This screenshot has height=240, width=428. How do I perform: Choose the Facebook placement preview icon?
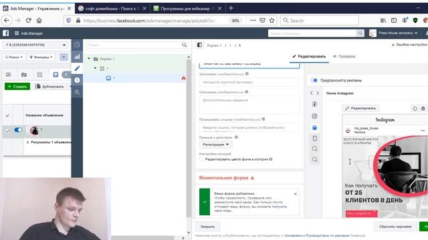314,104
